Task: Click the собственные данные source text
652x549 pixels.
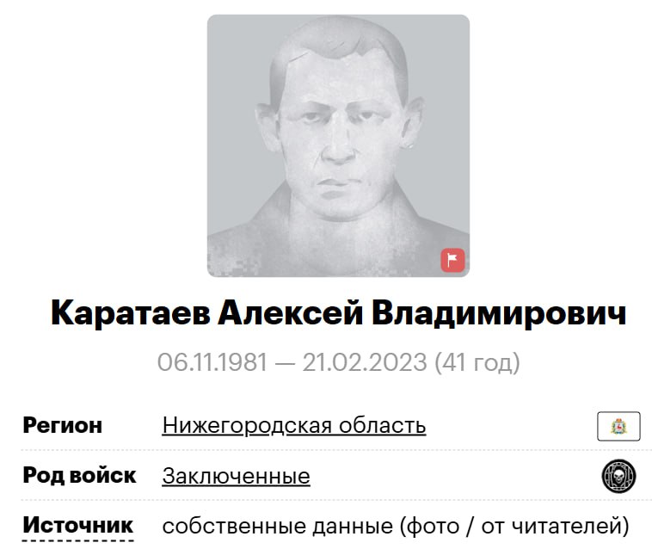Action: [x=277, y=526]
